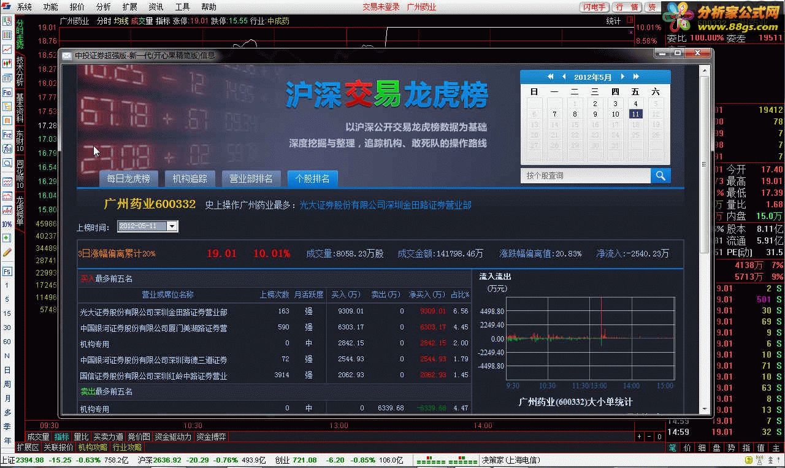The image size is (785, 468).
Task: Switch to 每日龙虎榜 tab
Action: coord(128,178)
